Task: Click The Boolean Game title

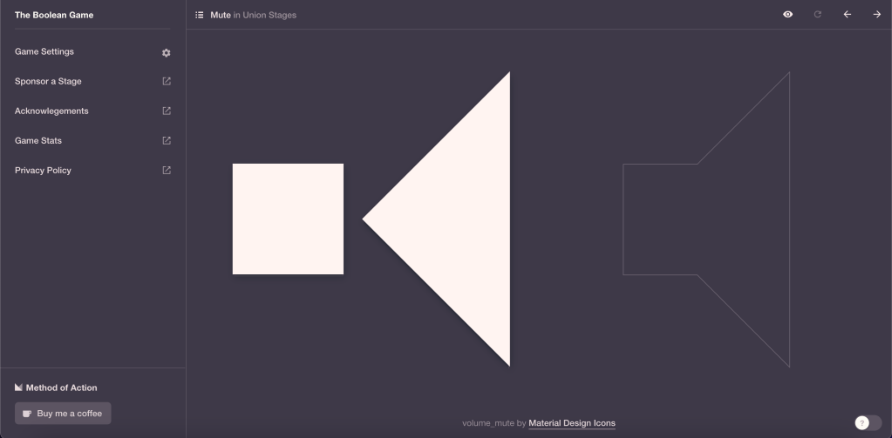Action: tap(54, 15)
